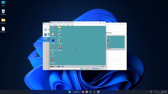Click the USB devices status bar icon
Viewport: 168px width, 94px height.
tap(89, 68)
